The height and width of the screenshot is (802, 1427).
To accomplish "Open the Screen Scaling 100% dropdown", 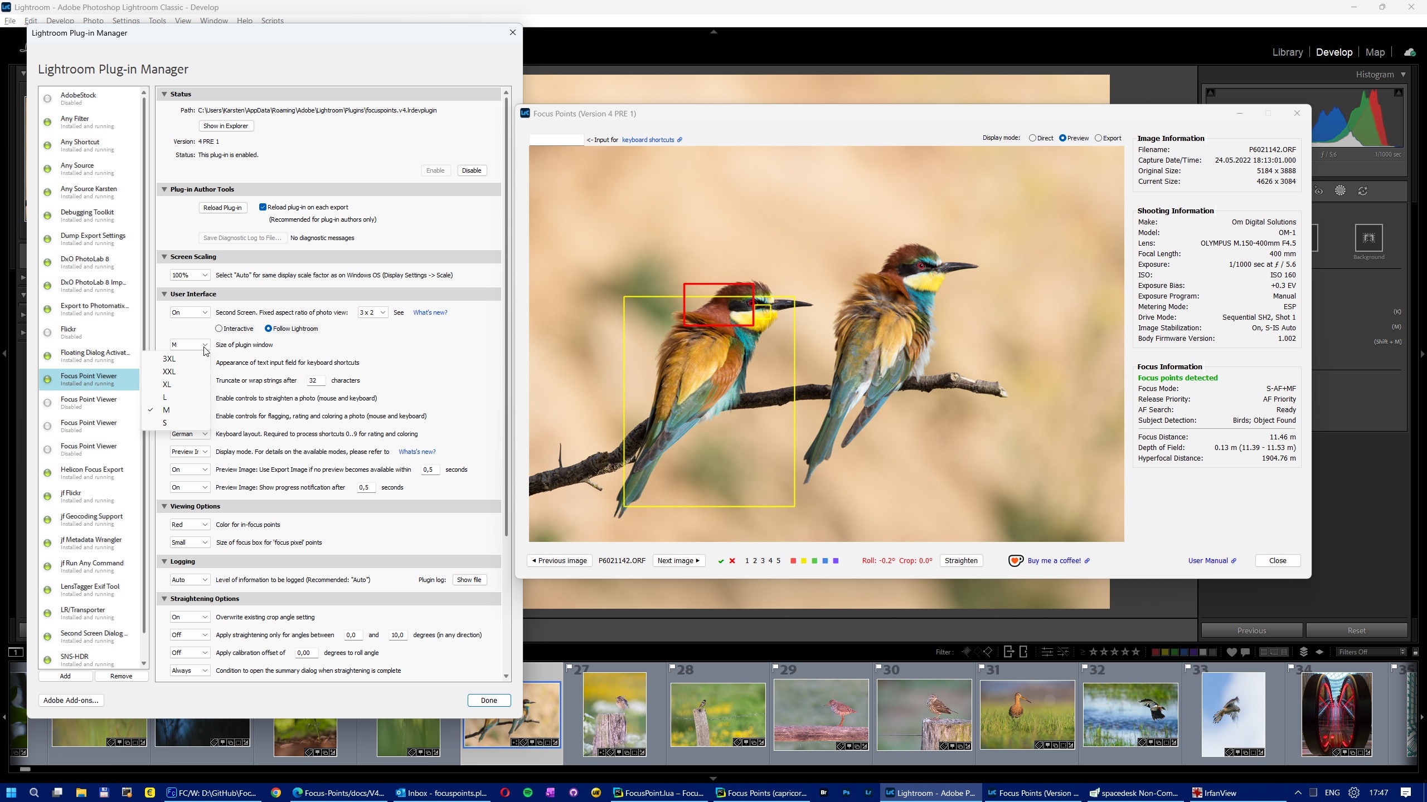I will click(x=190, y=275).
